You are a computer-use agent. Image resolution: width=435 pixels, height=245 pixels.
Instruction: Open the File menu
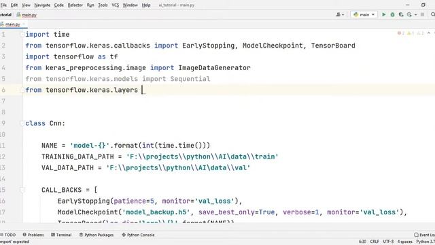(3, 5)
